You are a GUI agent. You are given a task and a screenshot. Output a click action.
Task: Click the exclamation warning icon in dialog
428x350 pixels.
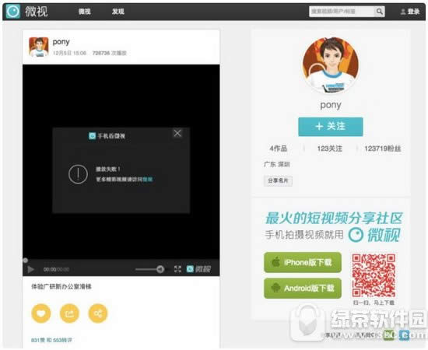(78, 174)
